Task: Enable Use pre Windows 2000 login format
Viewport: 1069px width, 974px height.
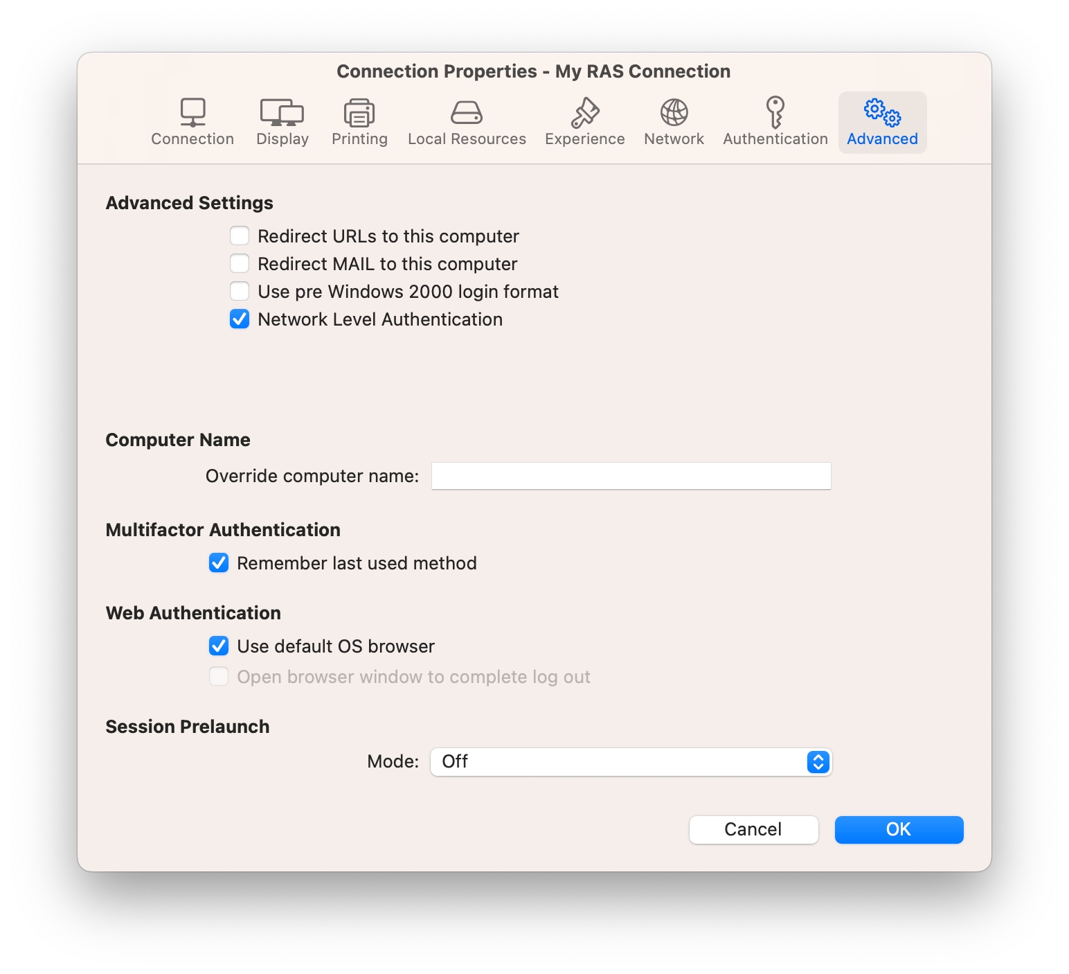Action: (x=240, y=292)
